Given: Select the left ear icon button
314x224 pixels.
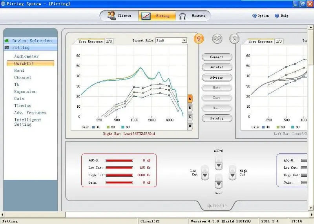Looking at the screenshot, I should point(234,38).
